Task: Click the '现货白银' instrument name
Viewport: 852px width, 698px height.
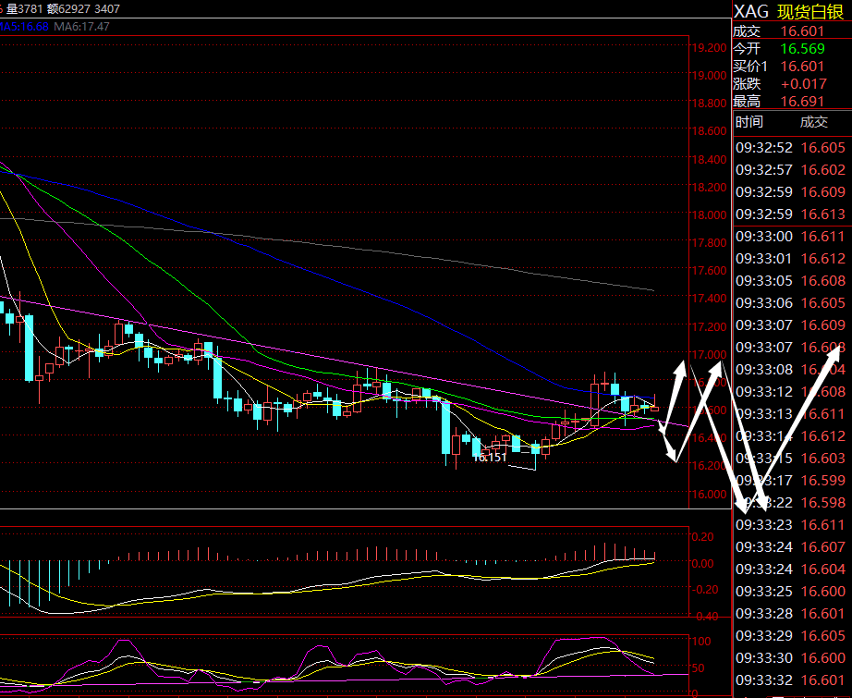Action: [x=810, y=11]
